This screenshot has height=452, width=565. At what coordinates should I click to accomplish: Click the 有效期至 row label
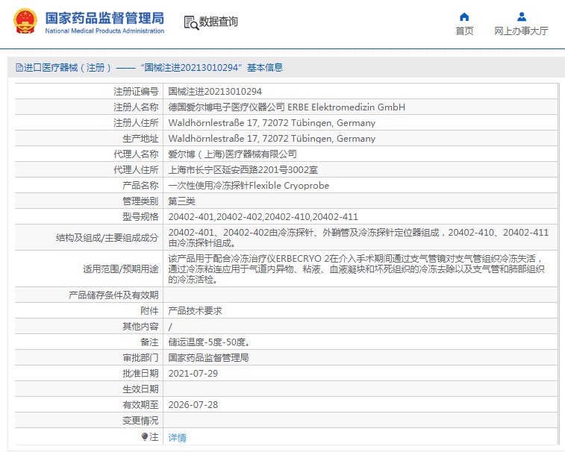140,405
